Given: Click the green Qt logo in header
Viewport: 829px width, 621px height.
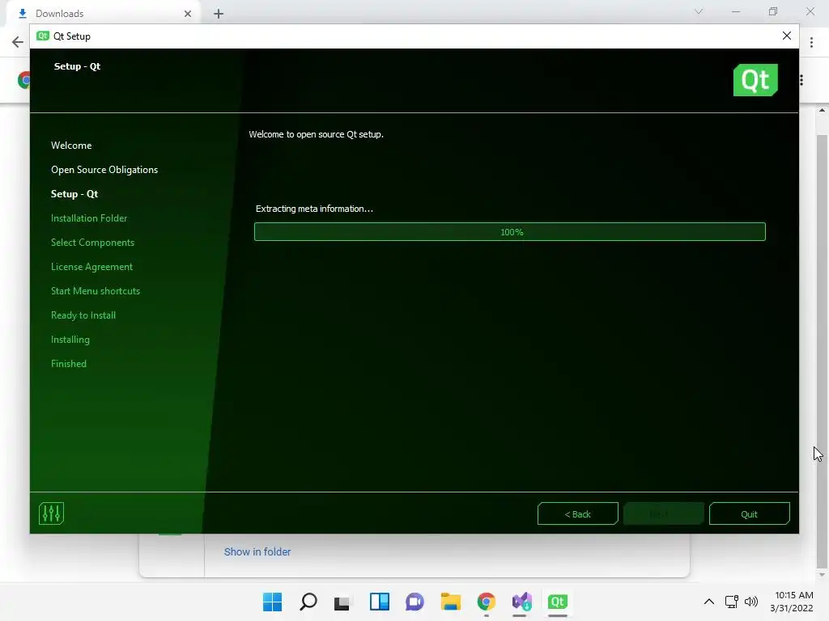Looking at the screenshot, I should [755, 80].
